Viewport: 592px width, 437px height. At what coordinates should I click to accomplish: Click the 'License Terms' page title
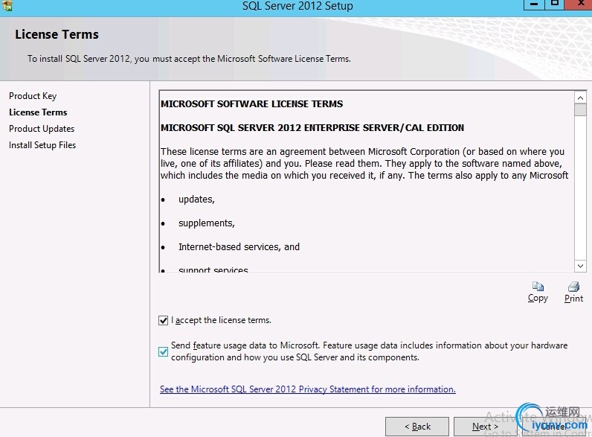click(57, 34)
